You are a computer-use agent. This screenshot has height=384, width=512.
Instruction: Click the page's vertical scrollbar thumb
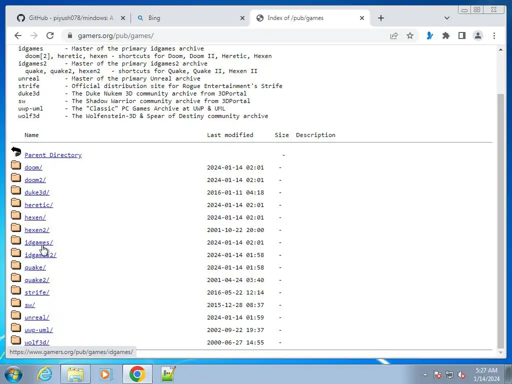click(500, 221)
